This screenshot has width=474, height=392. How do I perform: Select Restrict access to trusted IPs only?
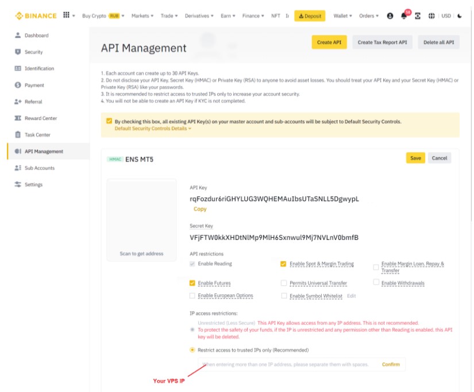click(192, 350)
